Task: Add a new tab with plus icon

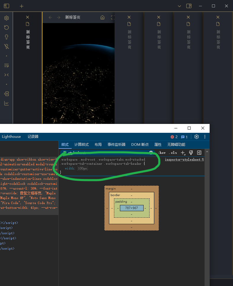Action: 21,6
